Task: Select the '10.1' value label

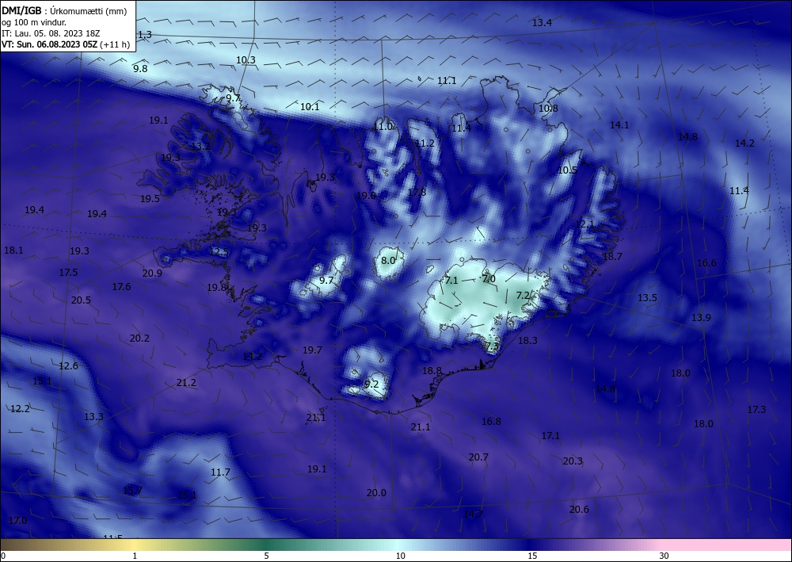Action: (x=310, y=107)
